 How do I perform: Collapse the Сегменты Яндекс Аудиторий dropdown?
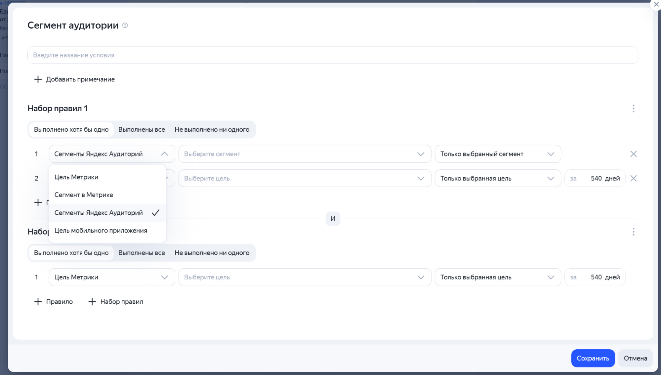(164, 154)
